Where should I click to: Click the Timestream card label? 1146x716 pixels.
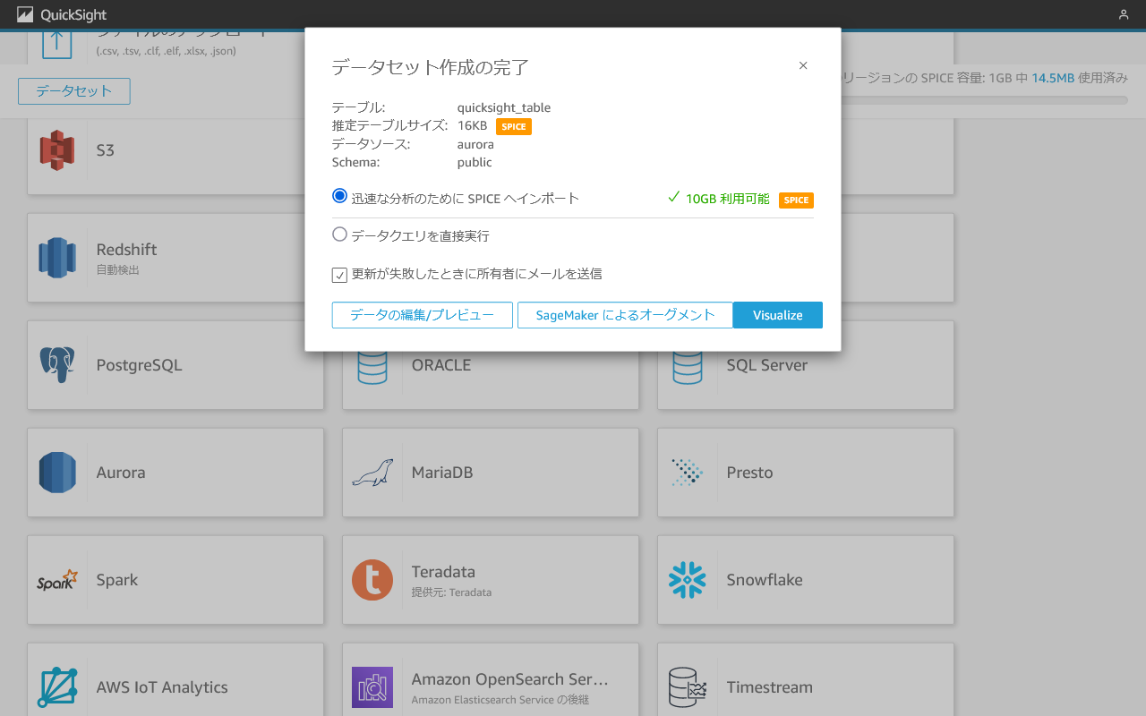[x=770, y=687]
